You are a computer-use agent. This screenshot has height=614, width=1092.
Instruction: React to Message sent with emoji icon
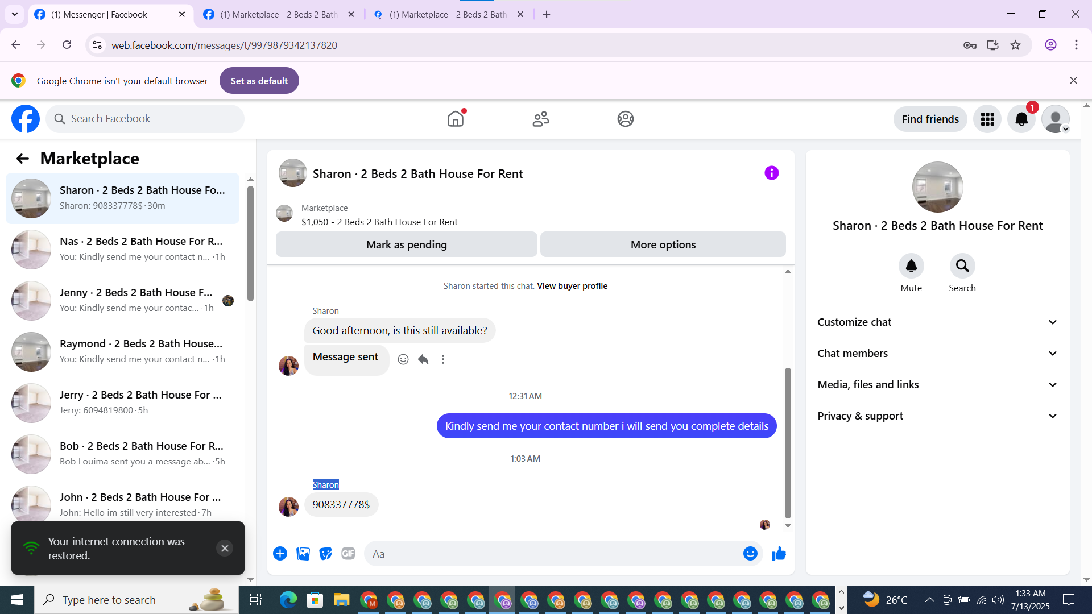(403, 359)
